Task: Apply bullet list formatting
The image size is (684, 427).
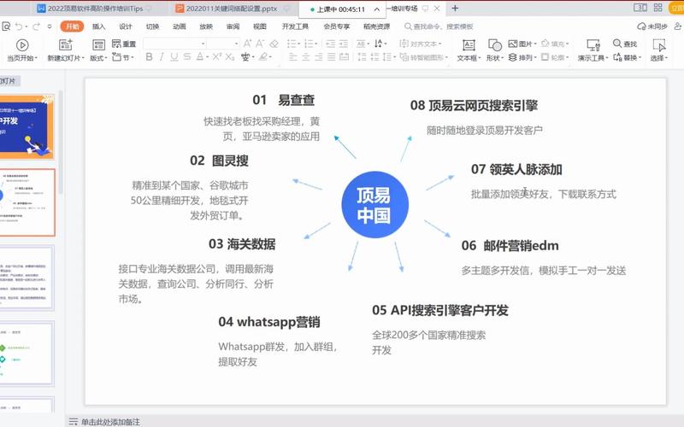Action: (x=293, y=44)
